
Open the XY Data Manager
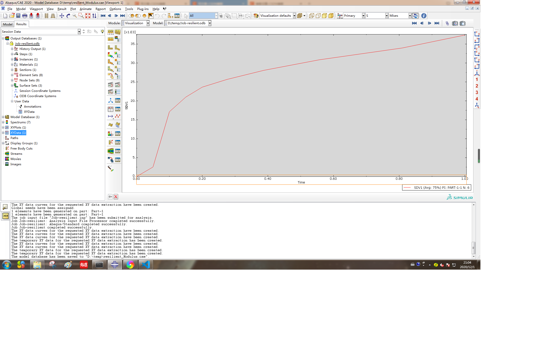[117, 109]
